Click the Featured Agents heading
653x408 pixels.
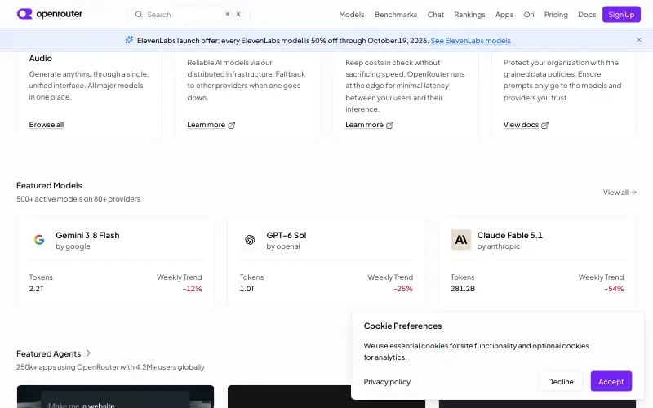coord(49,353)
